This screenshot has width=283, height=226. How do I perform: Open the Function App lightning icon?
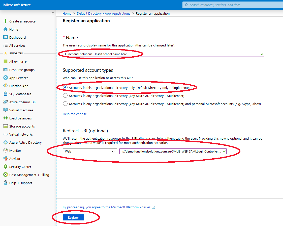click(6, 86)
